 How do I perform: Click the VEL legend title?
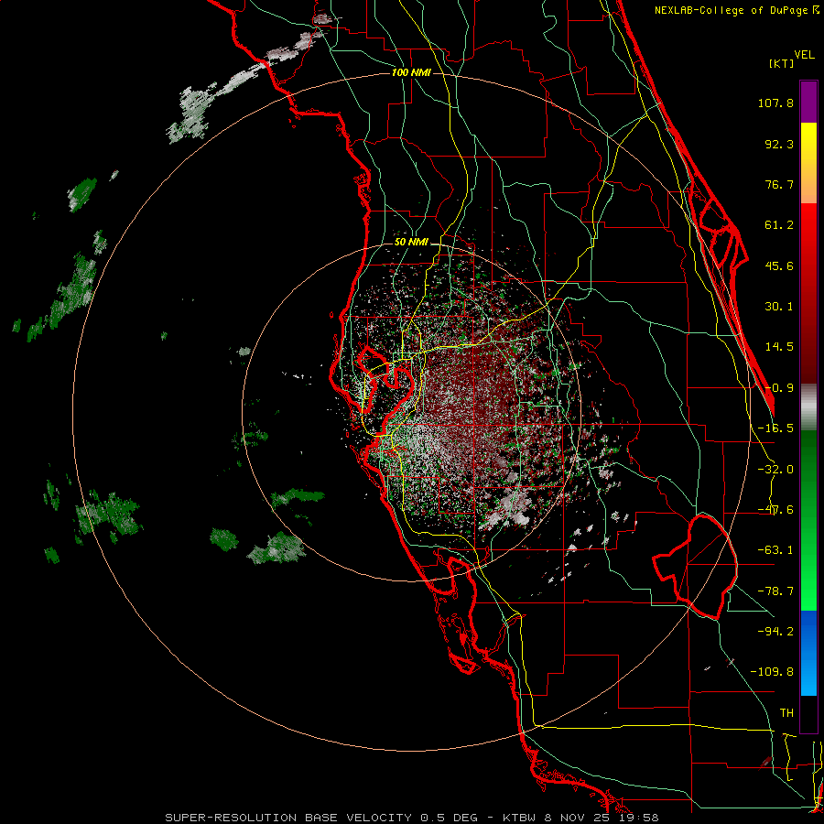pyautogui.click(x=804, y=55)
